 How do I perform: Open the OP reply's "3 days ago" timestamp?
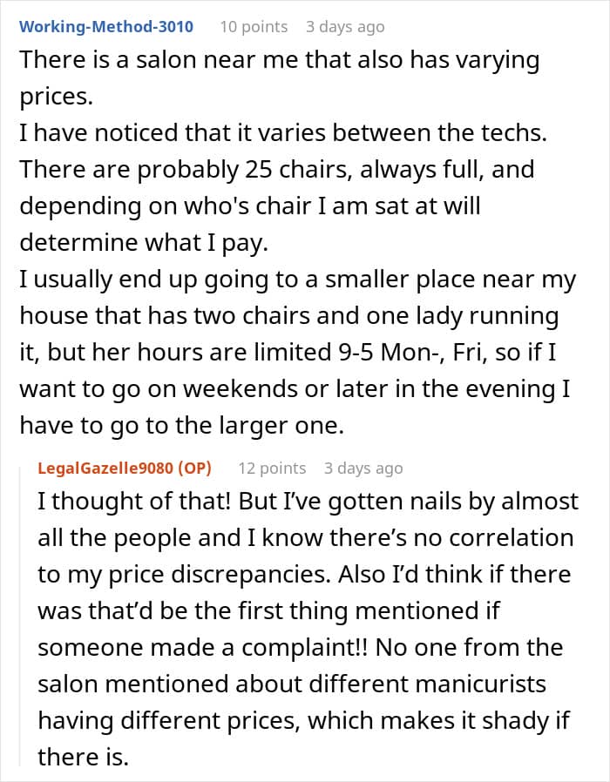(x=363, y=469)
